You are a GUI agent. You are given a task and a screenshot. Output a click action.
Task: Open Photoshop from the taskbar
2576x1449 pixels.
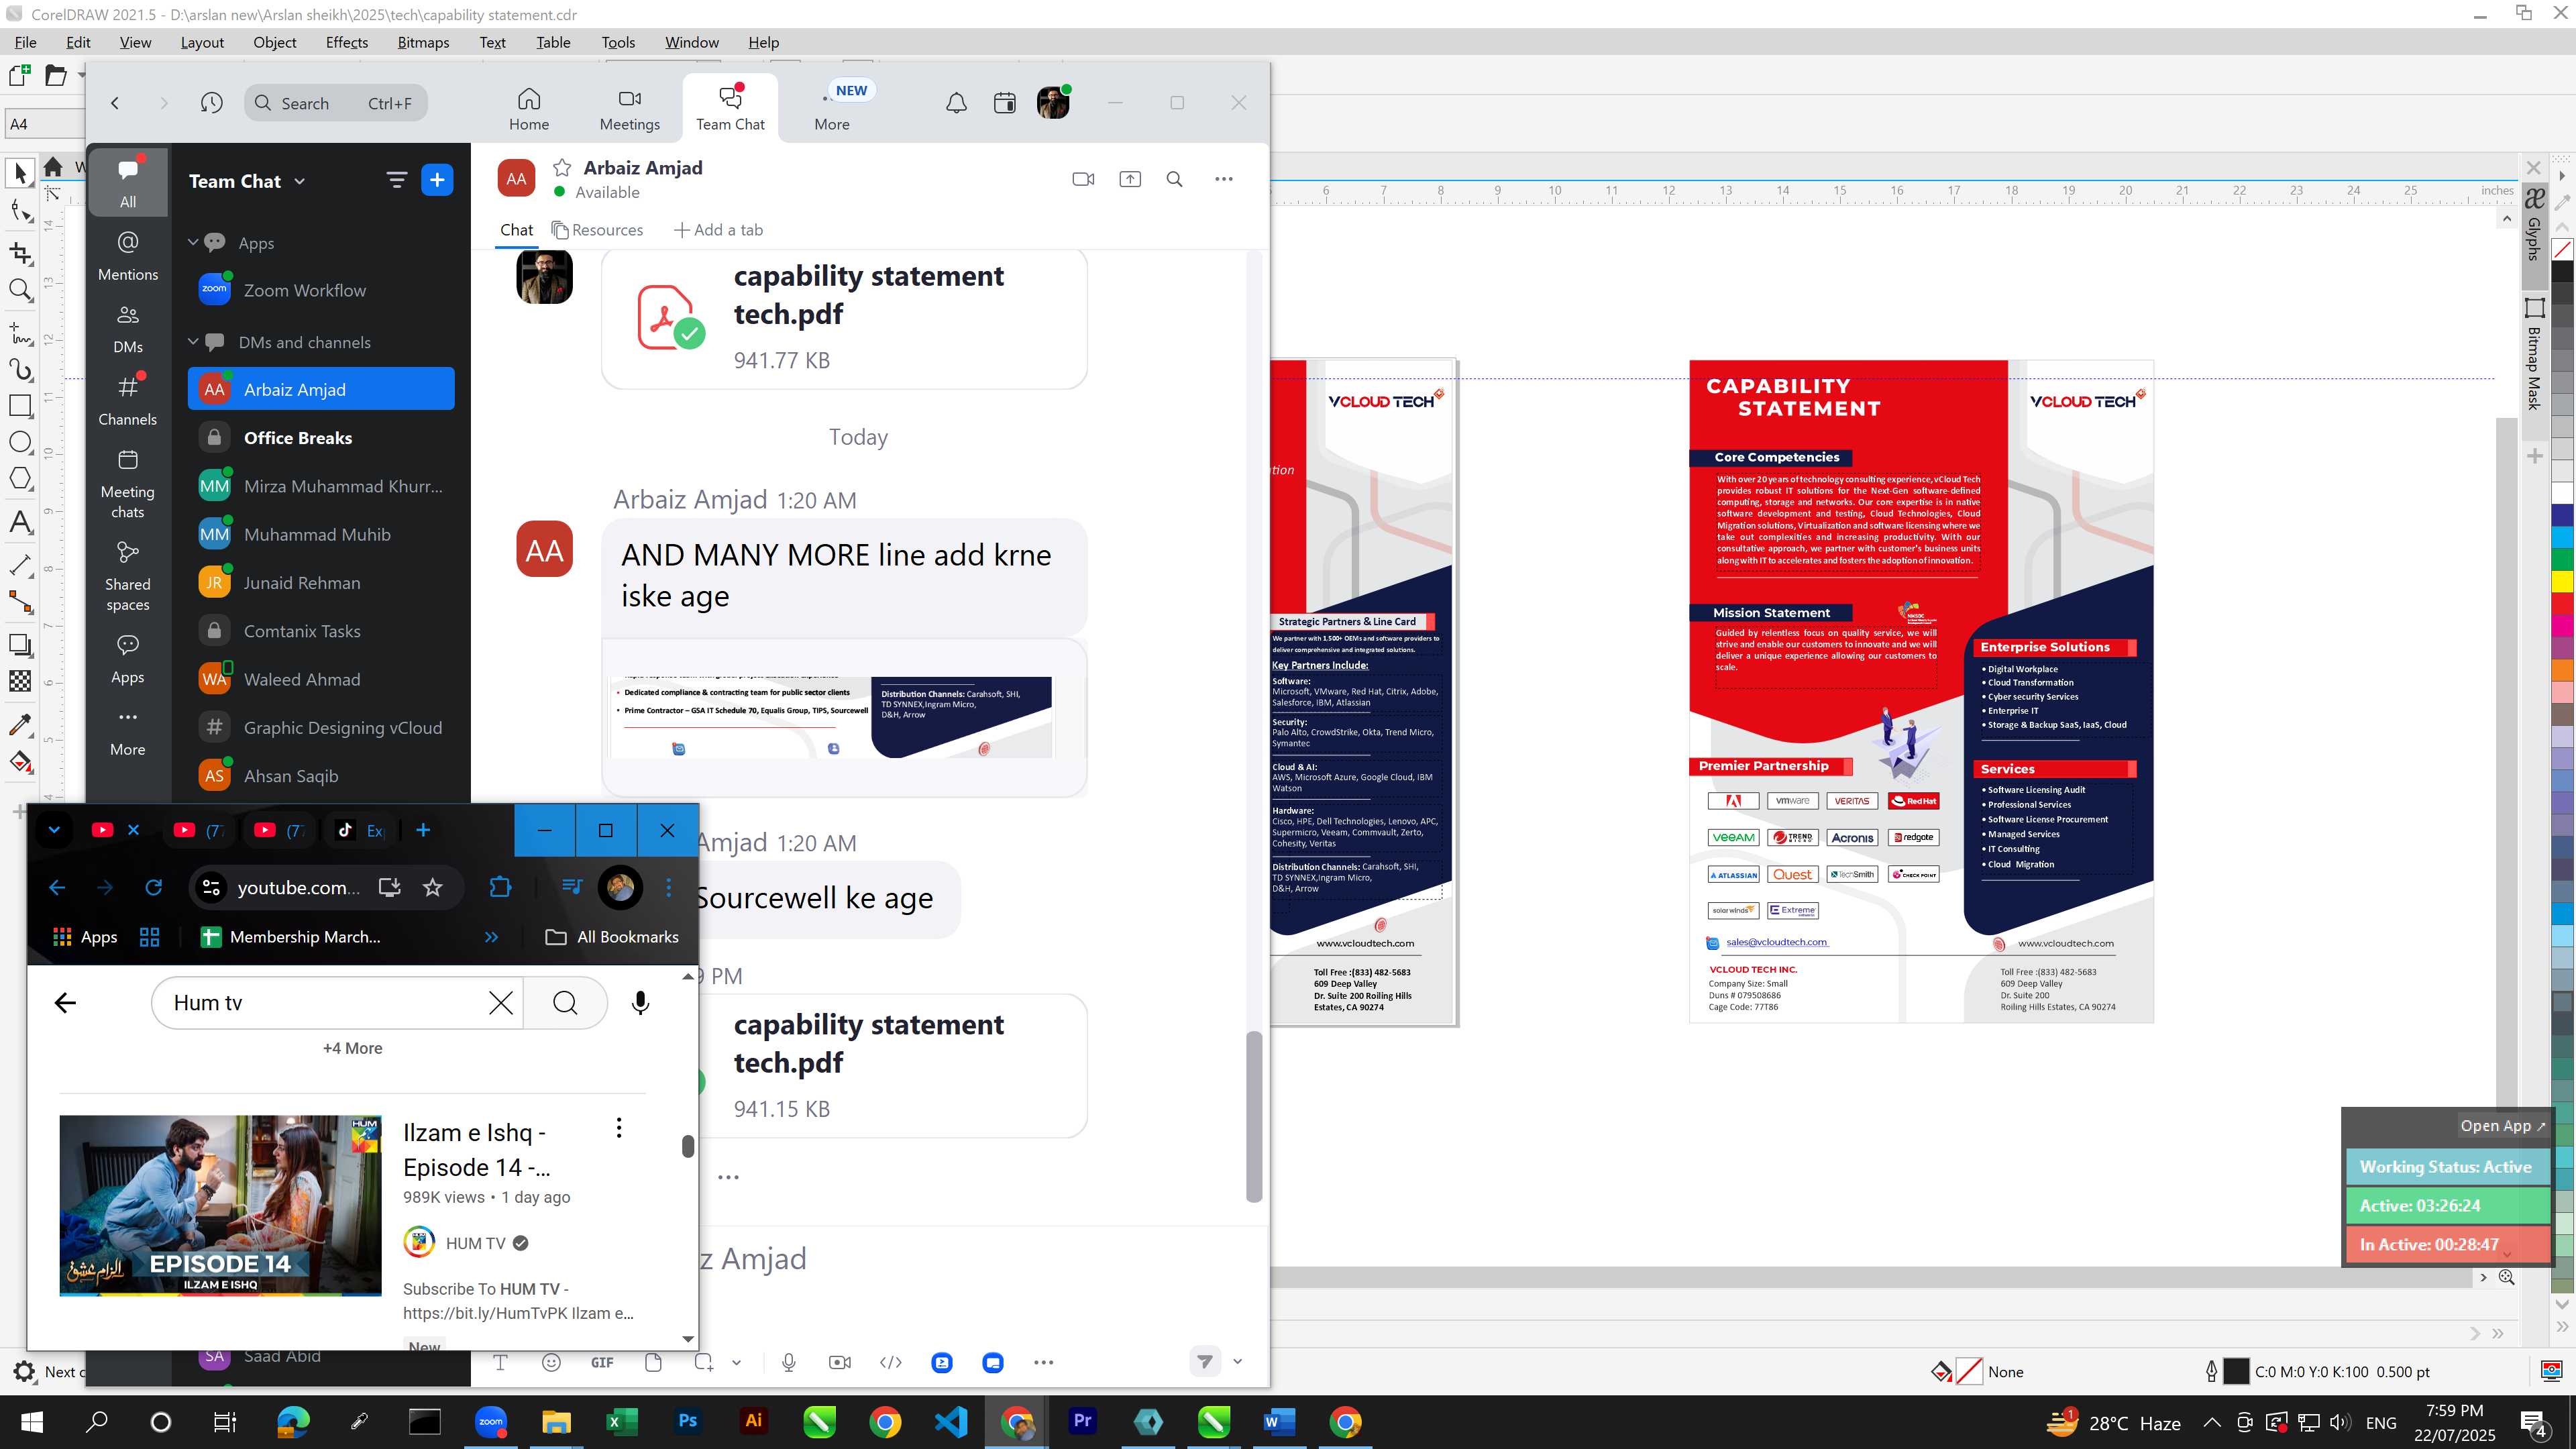[x=688, y=1421]
